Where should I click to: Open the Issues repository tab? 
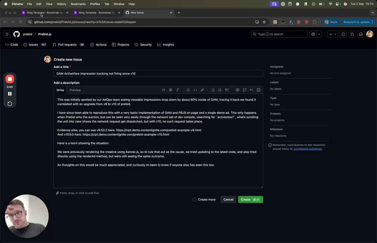coord(35,45)
